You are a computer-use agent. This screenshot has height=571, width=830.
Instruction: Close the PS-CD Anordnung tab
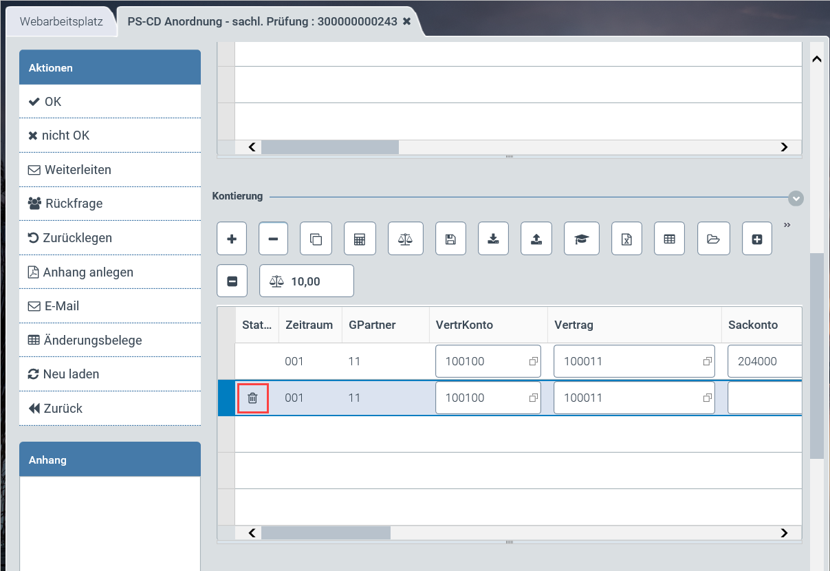pyautogui.click(x=406, y=21)
